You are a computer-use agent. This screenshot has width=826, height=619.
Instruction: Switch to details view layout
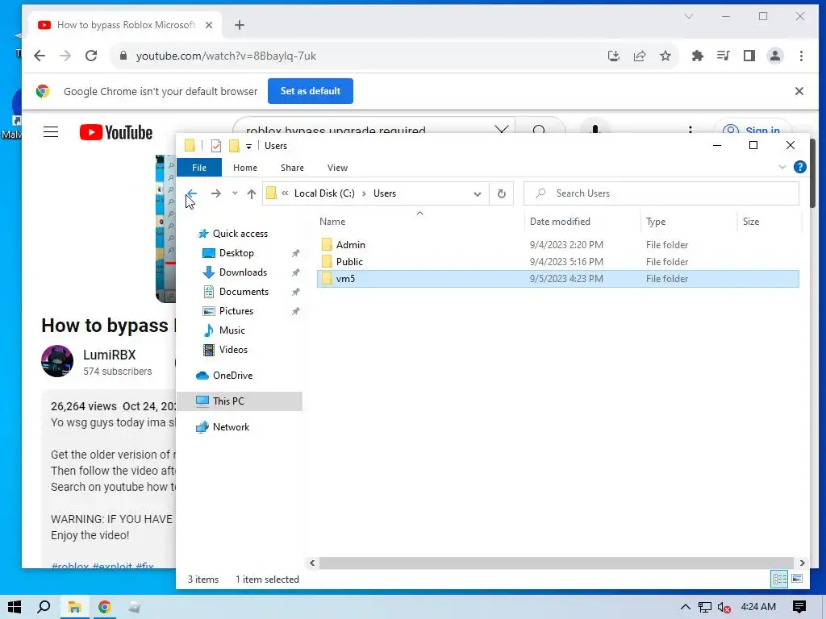[780, 579]
